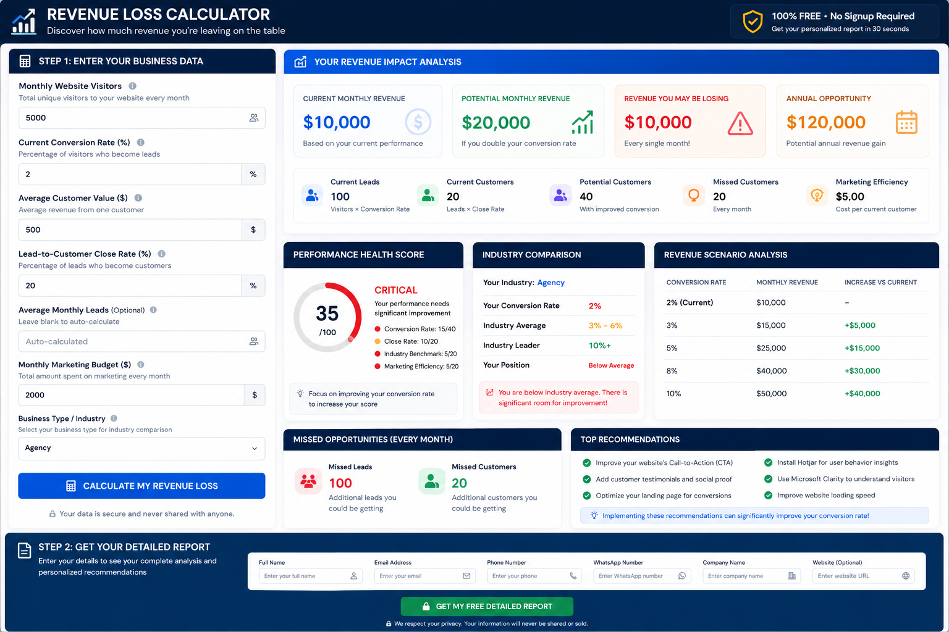Click the growth chart icon in Potential Monthly Revenue card
Screen dimensions: 949x632
coord(582,122)
